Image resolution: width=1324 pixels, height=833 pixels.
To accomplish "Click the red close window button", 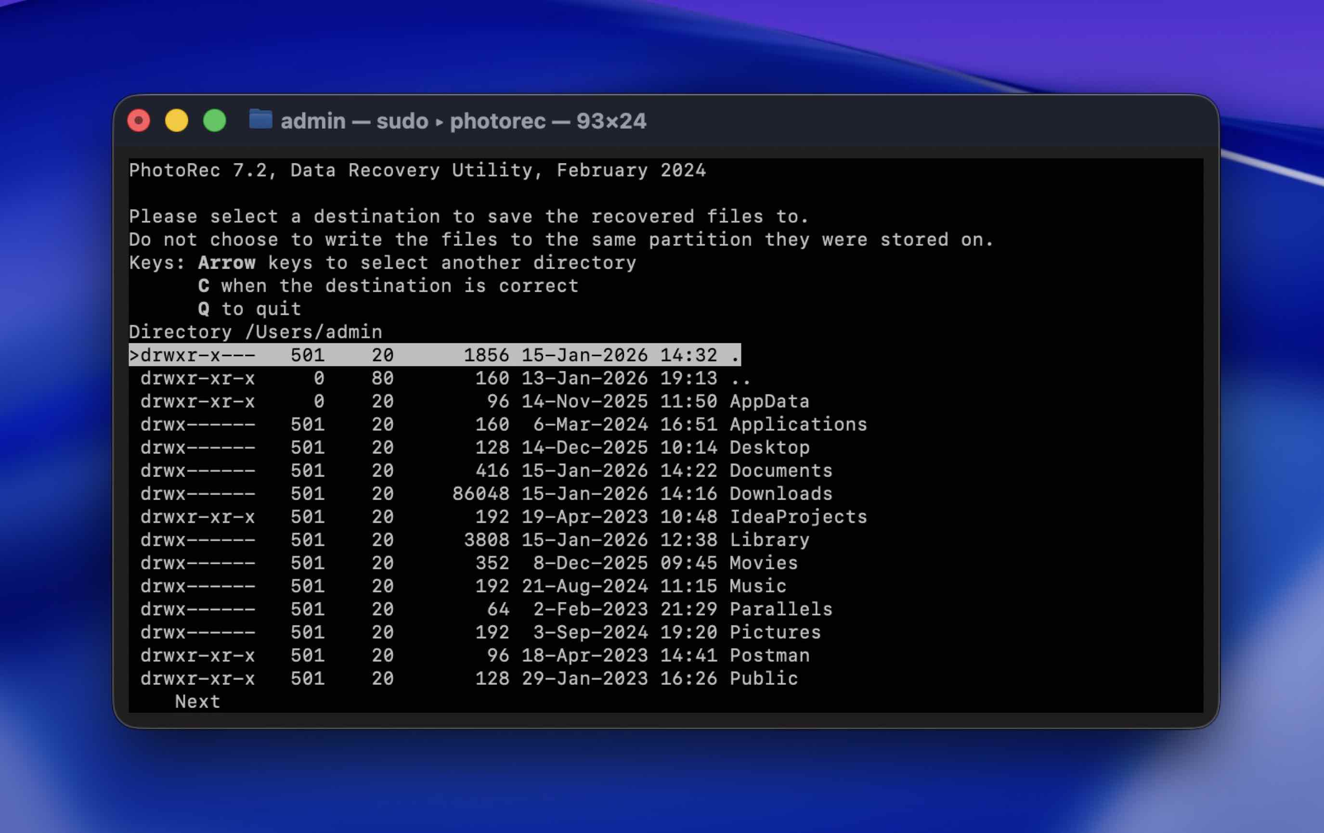I will pyautogui.click(x=139, y=120).
